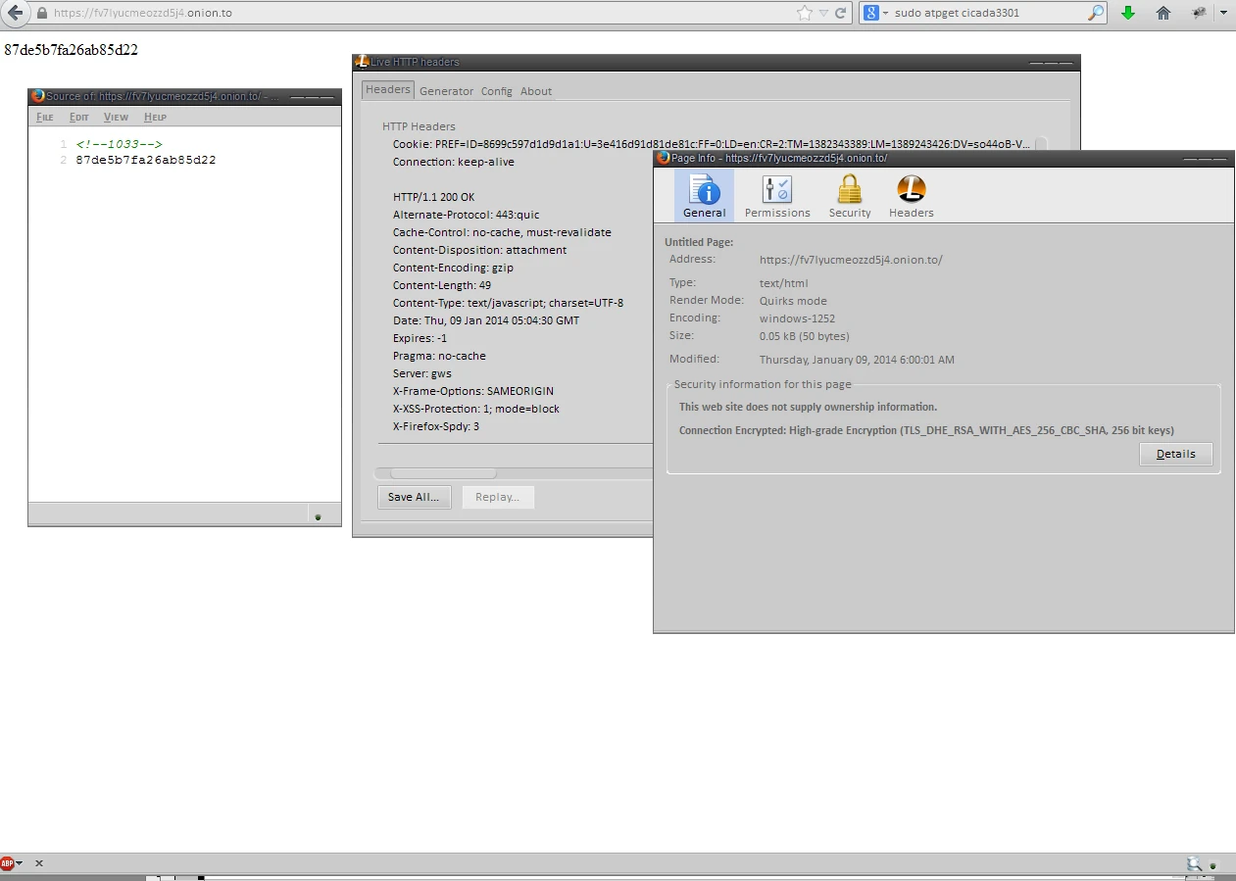1236x881 pixels.
Task: Click the Details button
Action: point(1176,454)
